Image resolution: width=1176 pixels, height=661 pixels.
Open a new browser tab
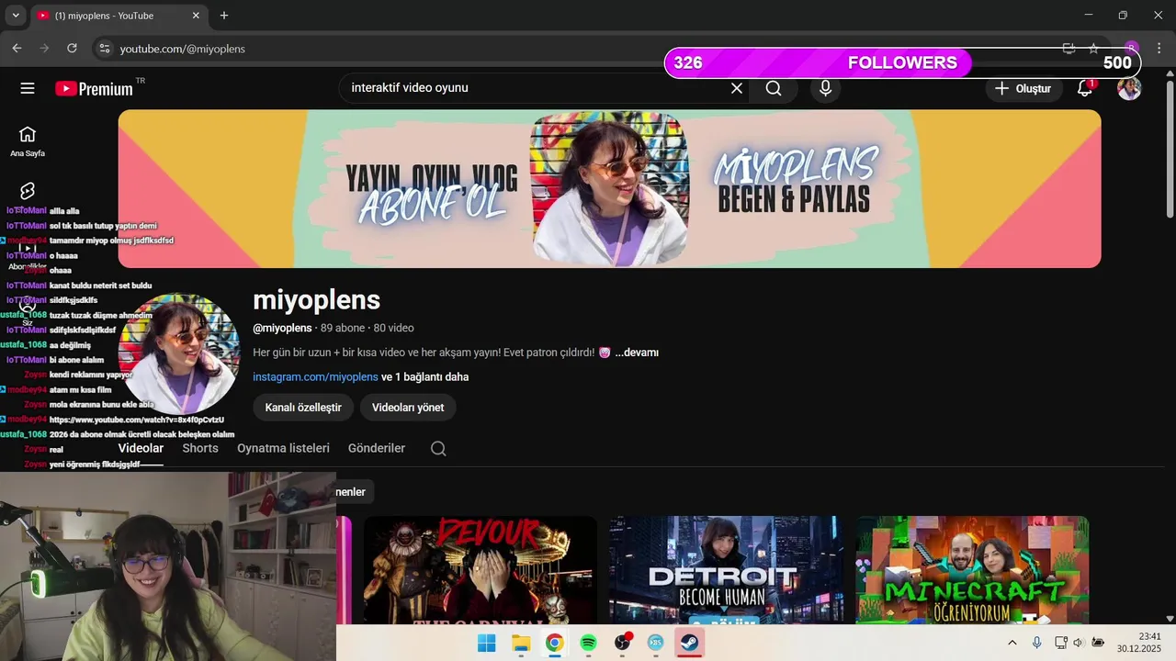coord(224,16)
